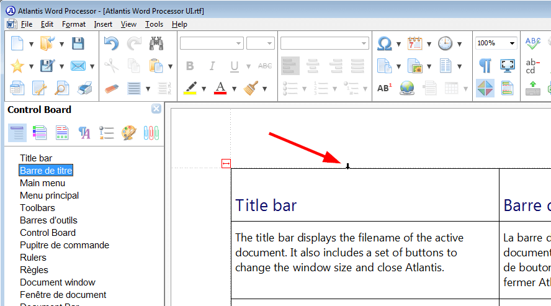Click the Print Preview magnifier icon
Screen dimensions: 551x306
[61, 88]
